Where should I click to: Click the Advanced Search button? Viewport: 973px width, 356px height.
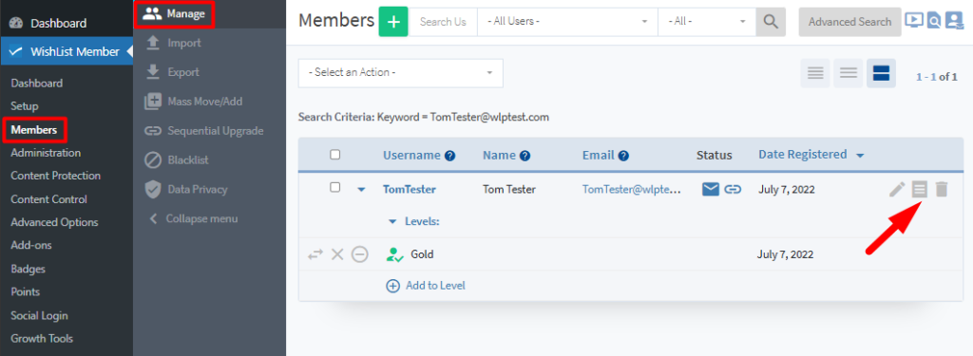point(849,22)
